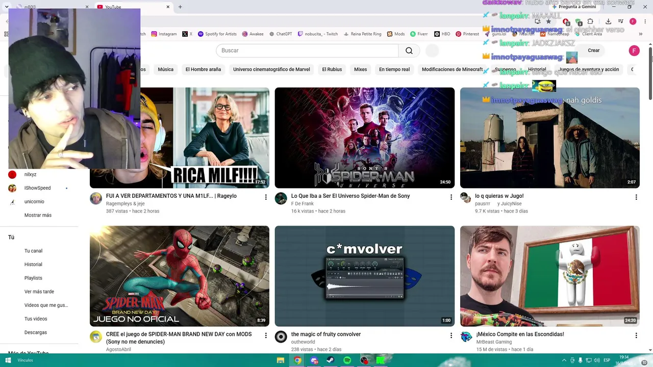
Task: Open a new browser tab
Action: coord(180,7)
